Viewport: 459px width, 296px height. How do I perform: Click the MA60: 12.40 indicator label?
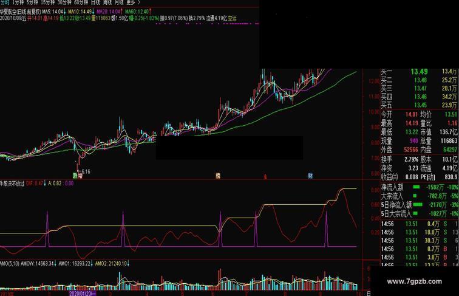pos(138,12)
